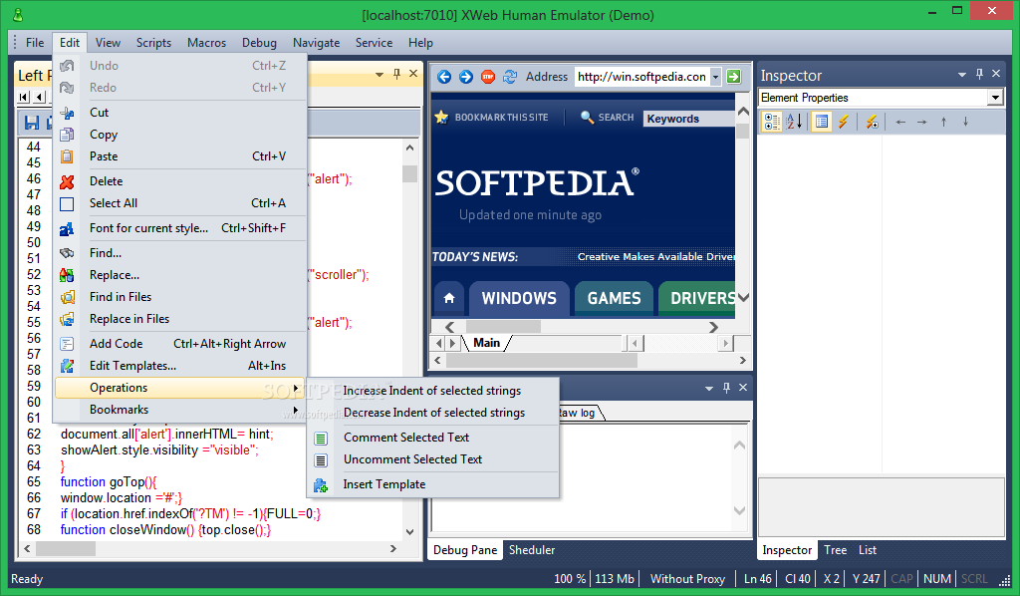1020x596 pixels.
Task: Open the GAMES section on Softpedia
Action: (x=614, y=298)
